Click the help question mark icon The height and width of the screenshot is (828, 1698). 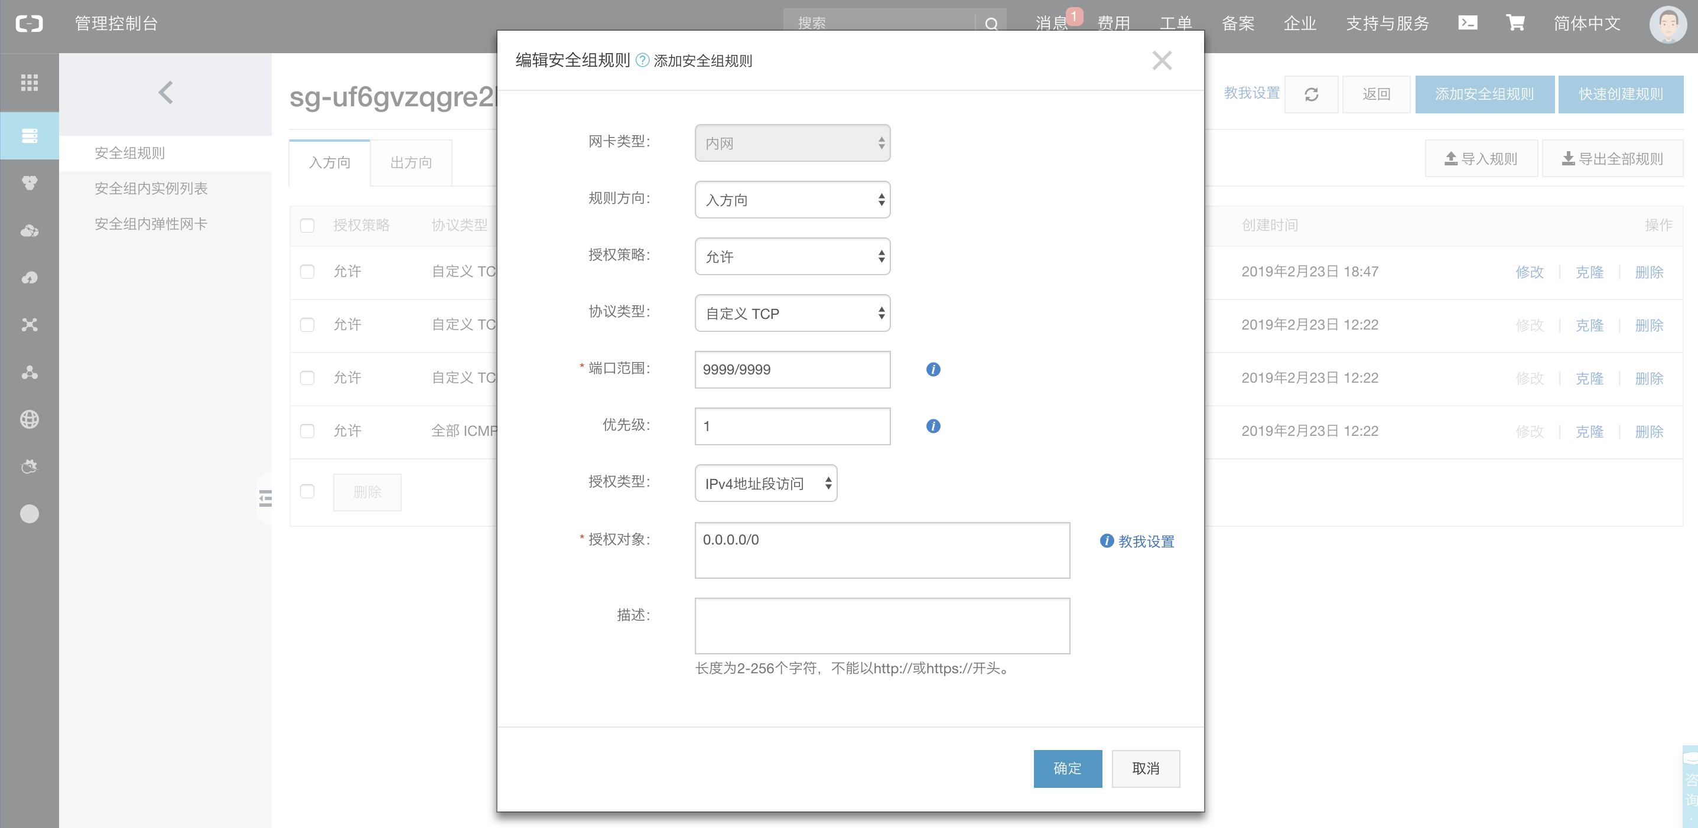pos(642,61)
